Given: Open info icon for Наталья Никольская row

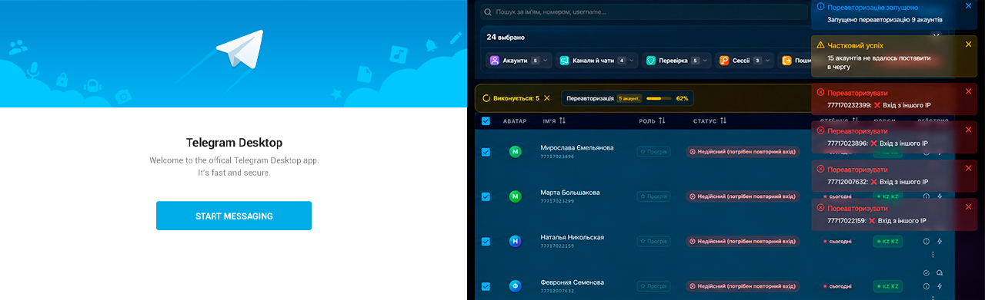Looking at the screenshot, I should pyautogui.click(x=927, y=242).
